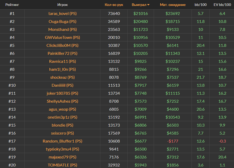Click joker180785 (PS) player link
This screenshot has width=234, height=168.
click(x=62, y=93)
